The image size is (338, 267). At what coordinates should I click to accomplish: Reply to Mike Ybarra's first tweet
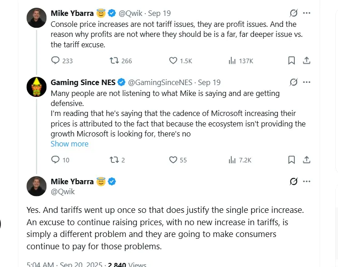click(55, 60)
